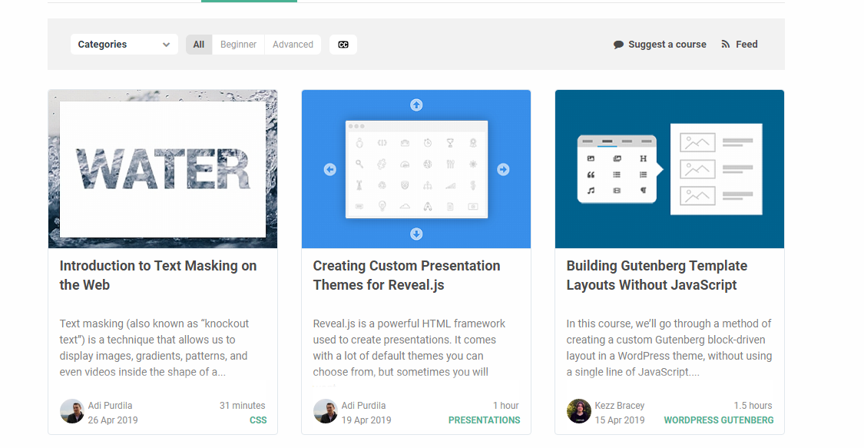The height and width of the screenshot is (448, 864).
Task: Click the Categories dropdown chevron arrow
Action: [x=166, y=45]
